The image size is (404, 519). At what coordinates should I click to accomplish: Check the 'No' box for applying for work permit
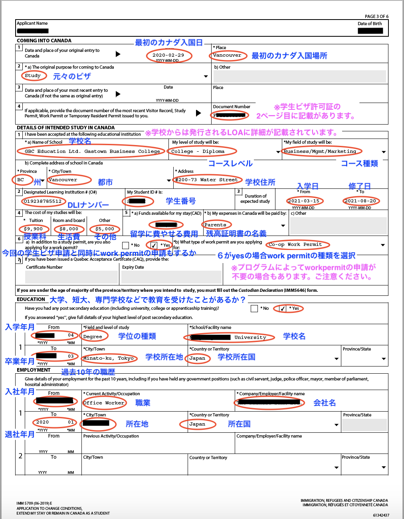(125, 245)
